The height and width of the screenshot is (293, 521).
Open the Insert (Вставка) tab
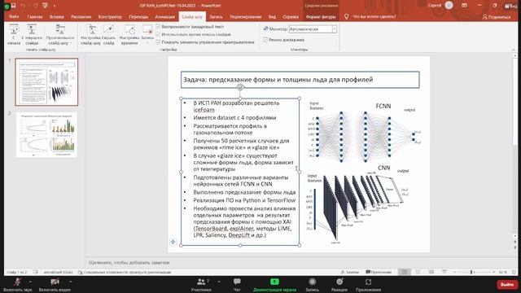56,16
